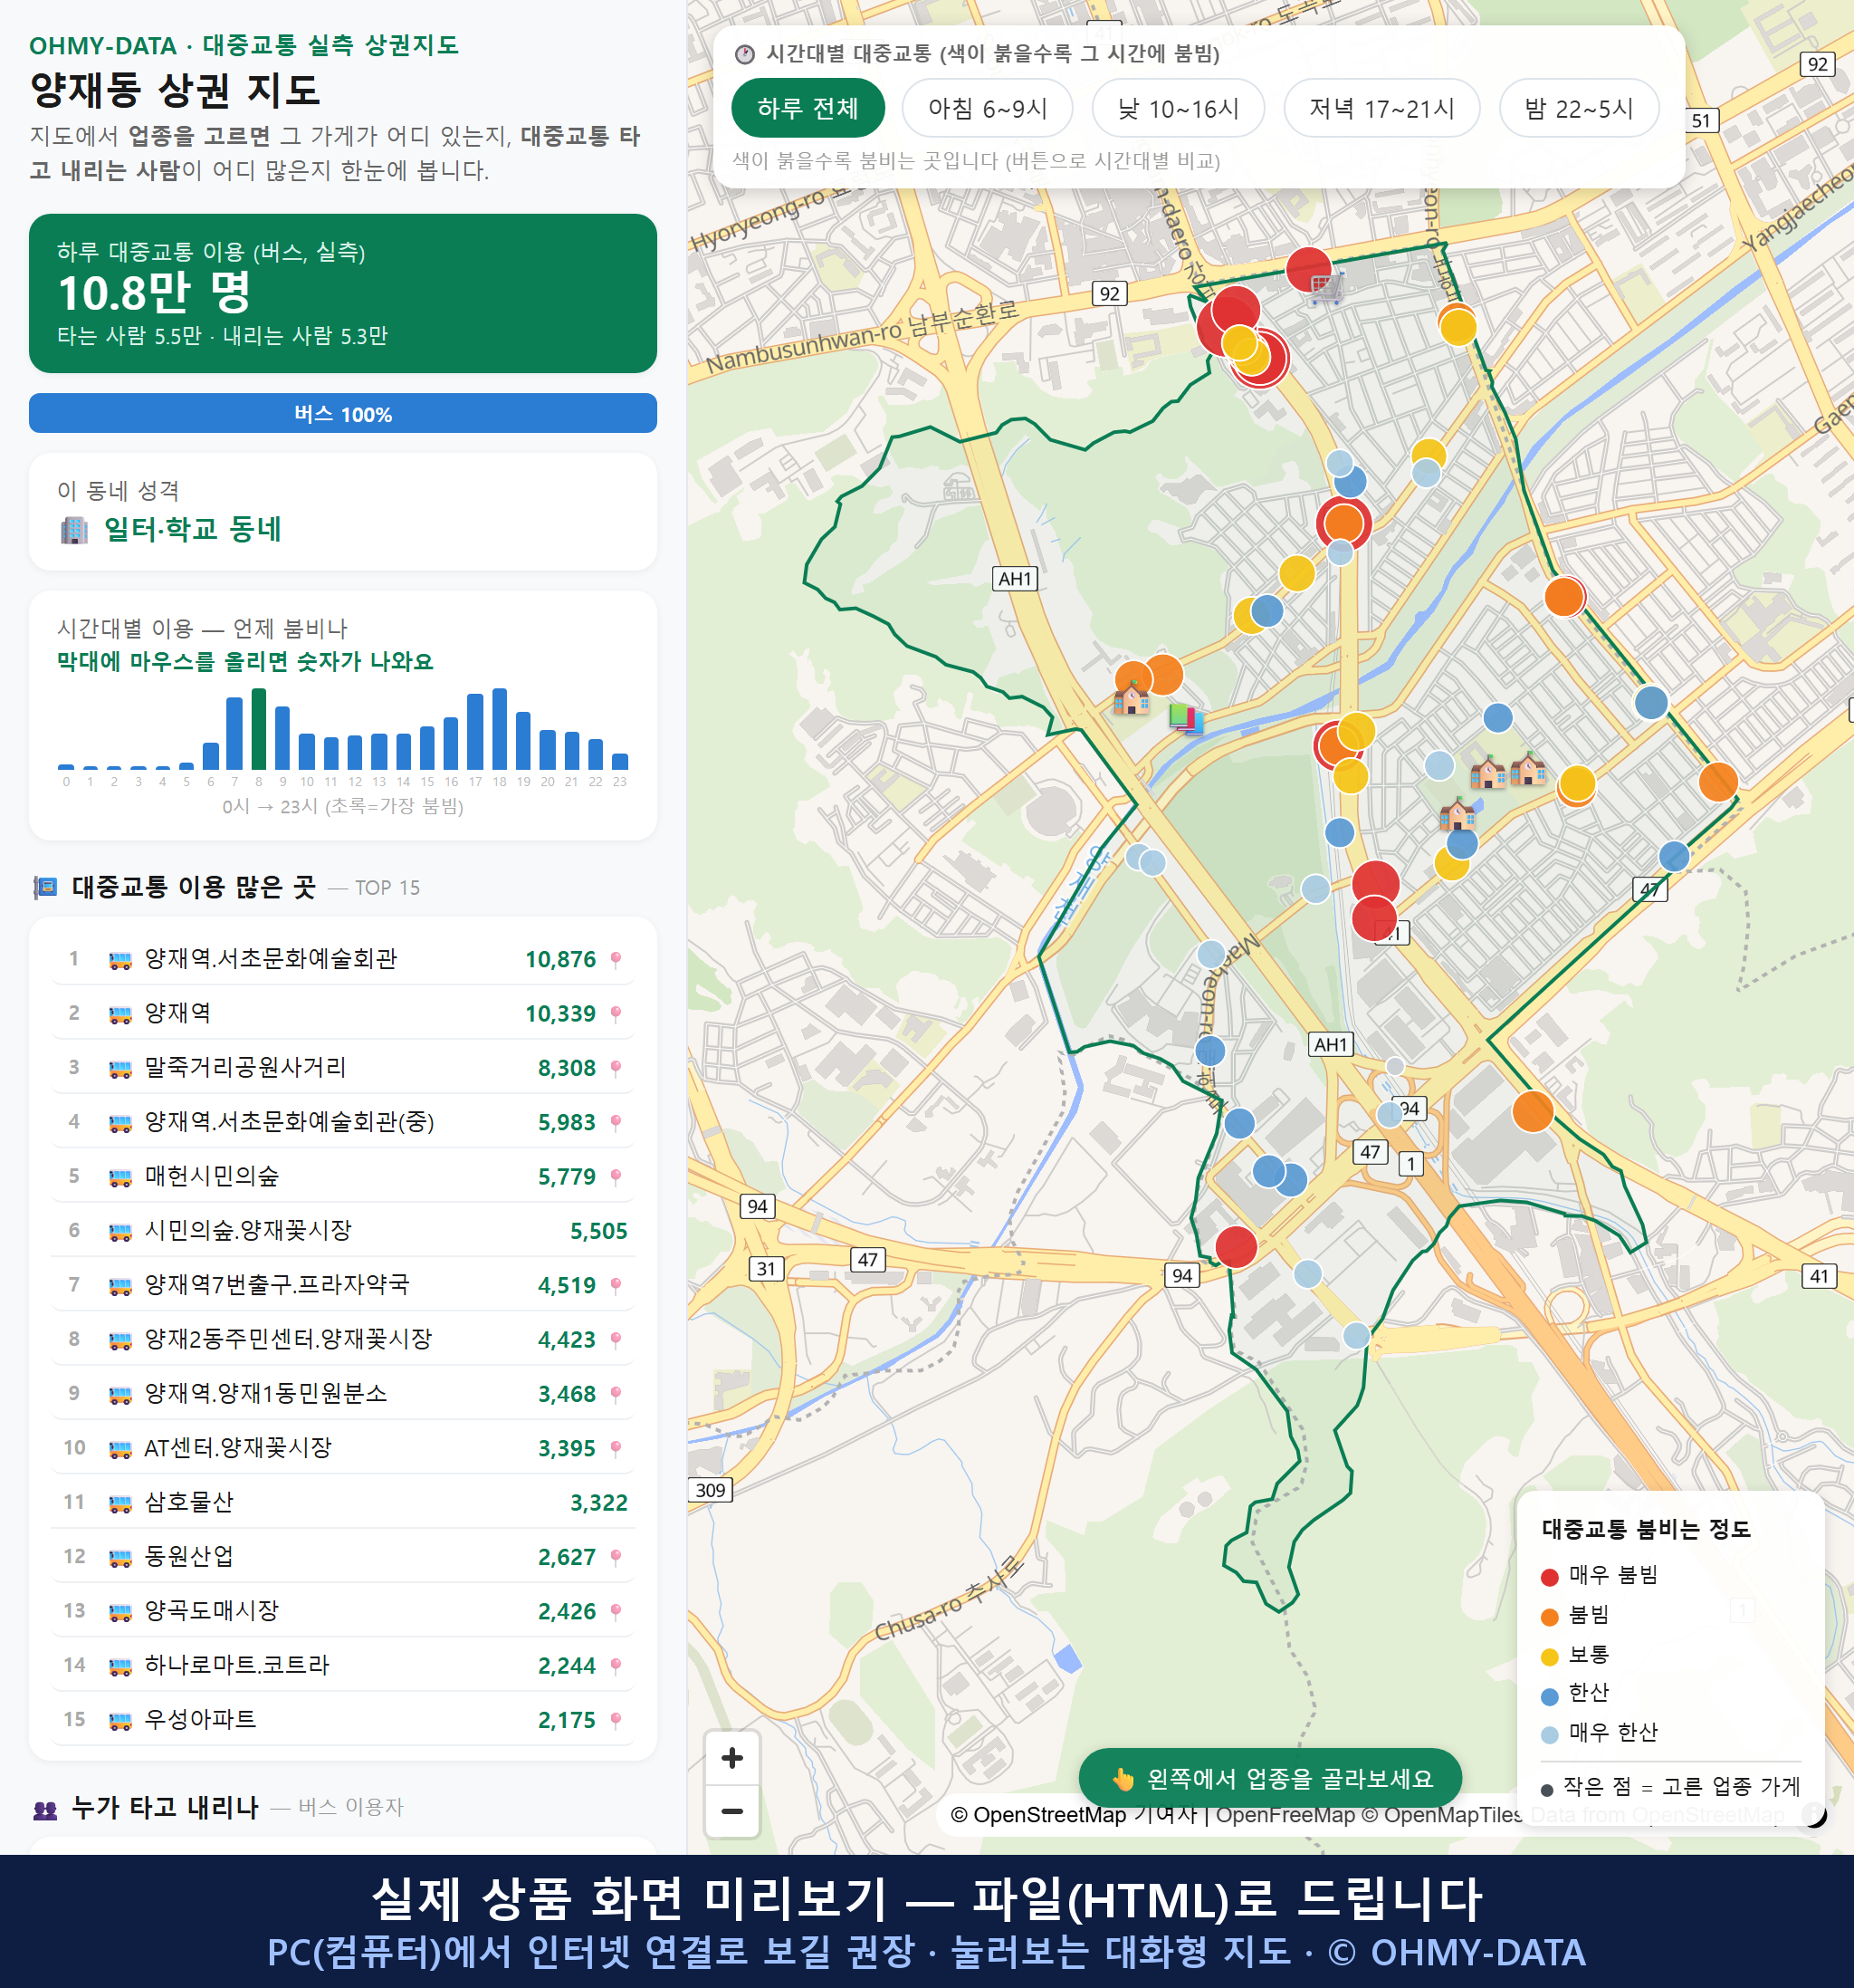1854x1988 pixels.
Task: Zoom in with the plus map button
Action: pos(731,1757)
